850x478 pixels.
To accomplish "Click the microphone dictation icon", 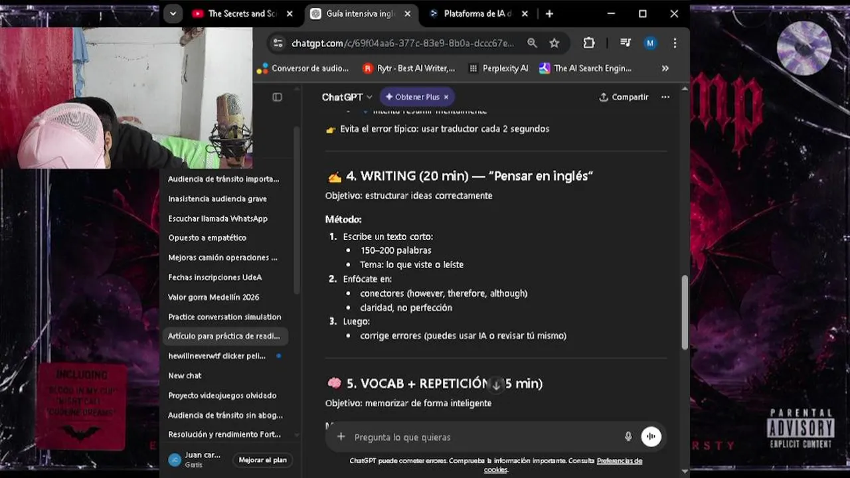I will click(x=628, y=436).
